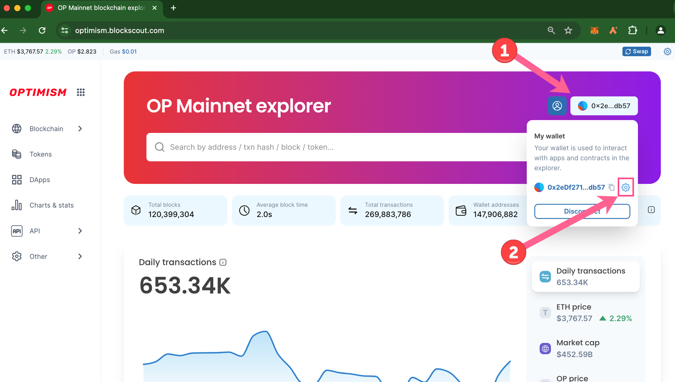The image size is (675, 382).
Task: Click the My wallet heading
Action: (549, 136)
